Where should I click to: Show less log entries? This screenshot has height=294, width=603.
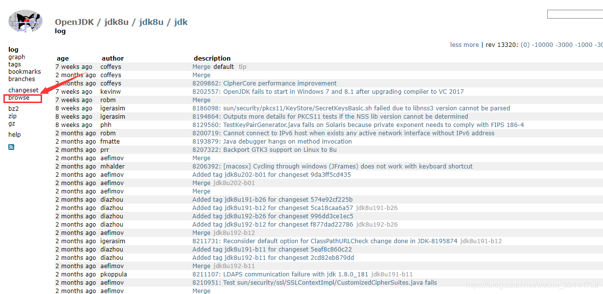coord(457,45)
